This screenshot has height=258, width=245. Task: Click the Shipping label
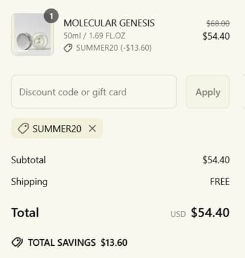(29, 182)
